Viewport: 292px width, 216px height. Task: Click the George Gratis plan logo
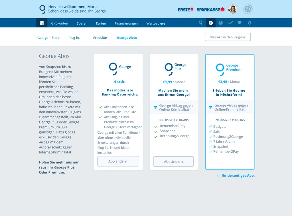click(x=113, y=69)
